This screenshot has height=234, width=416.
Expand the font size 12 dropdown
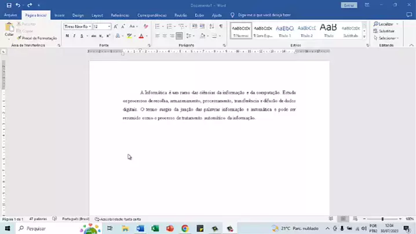tap(109, 27)
